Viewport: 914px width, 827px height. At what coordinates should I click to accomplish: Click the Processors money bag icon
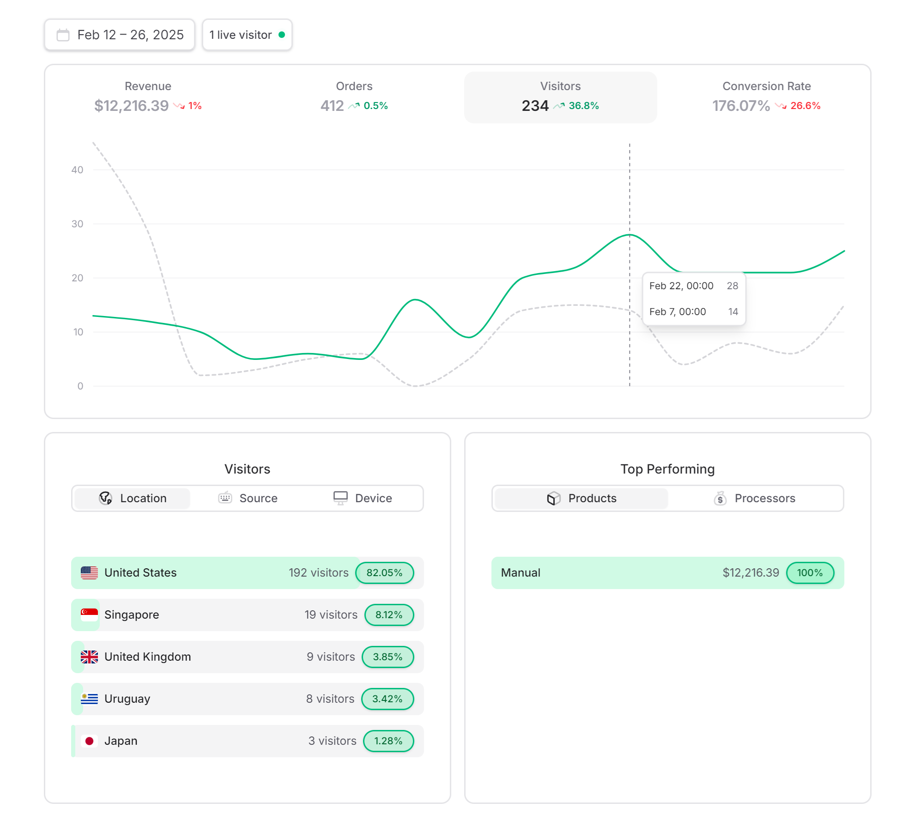[720, 498]
